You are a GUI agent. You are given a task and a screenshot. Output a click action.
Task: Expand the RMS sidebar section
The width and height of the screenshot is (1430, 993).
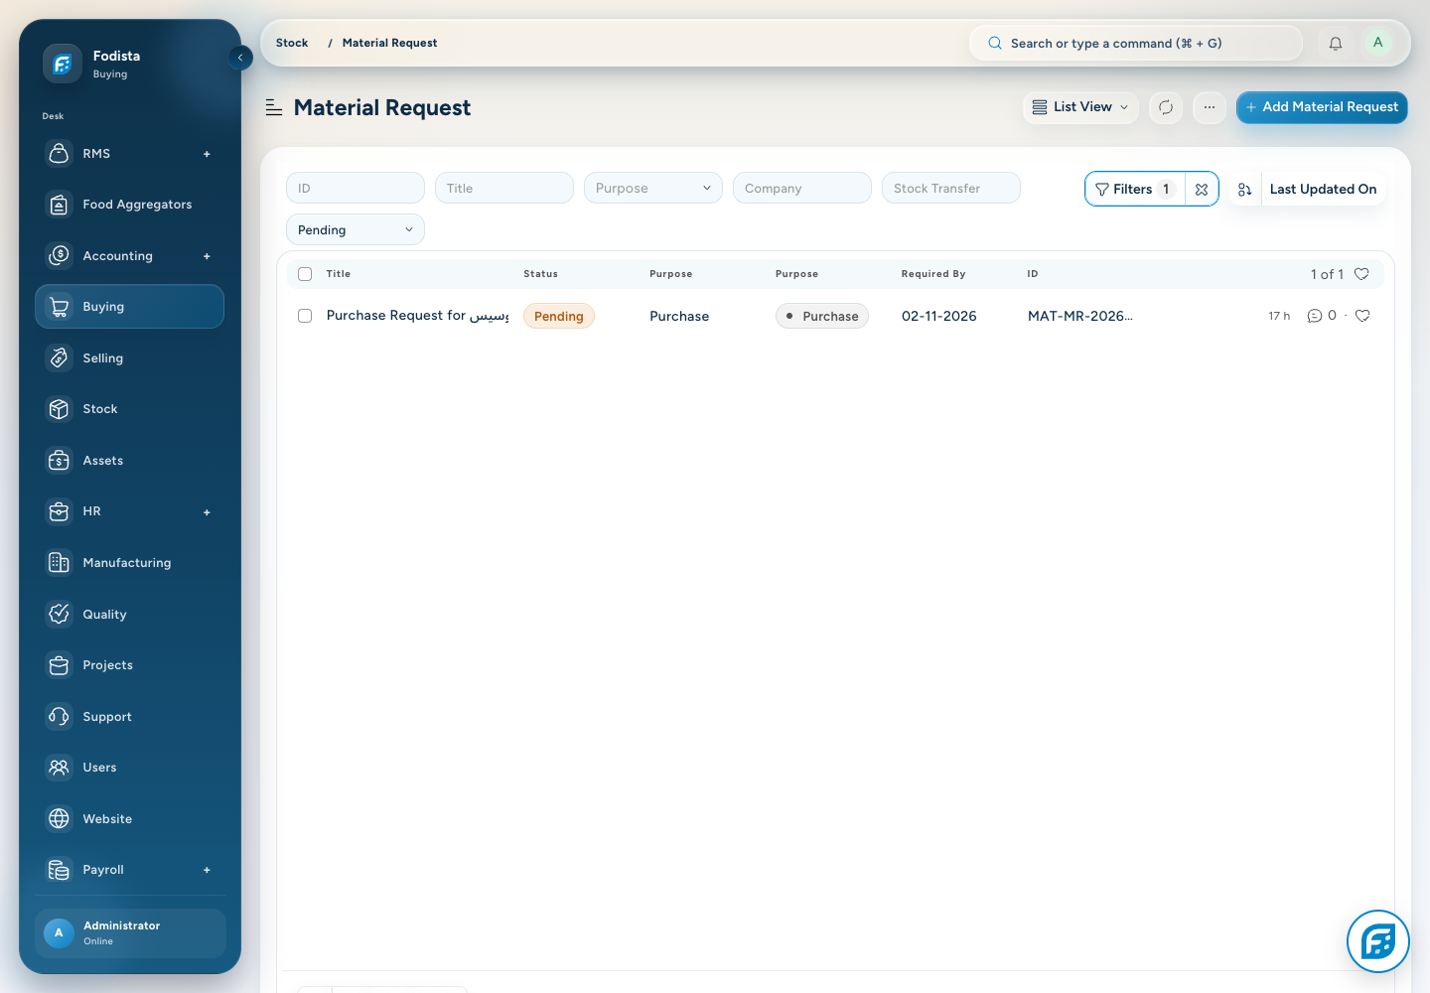[207, 154]
